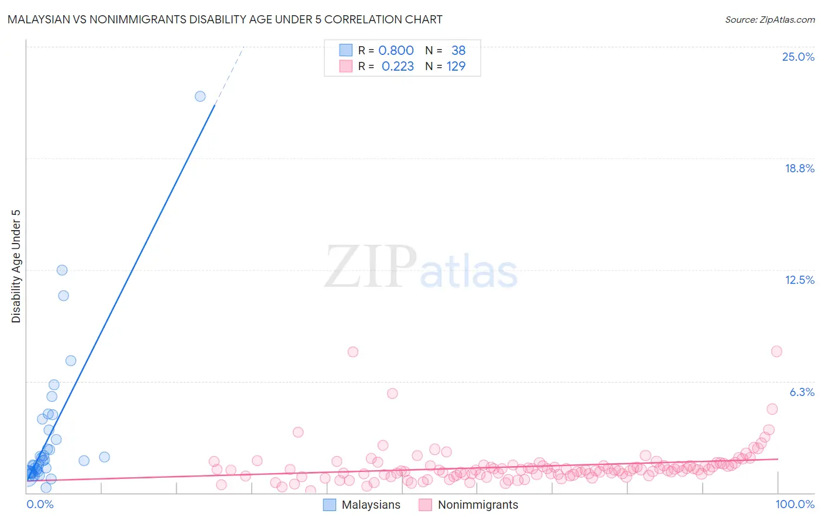
Task: Click the N = 129 value in legend
Action: [445, 66]
